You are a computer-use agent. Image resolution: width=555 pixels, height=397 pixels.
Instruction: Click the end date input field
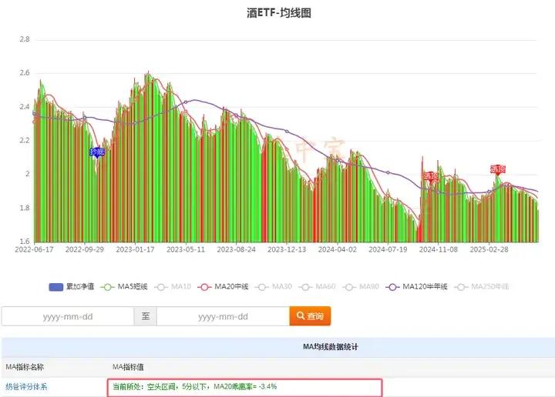[x=223, y=316]
